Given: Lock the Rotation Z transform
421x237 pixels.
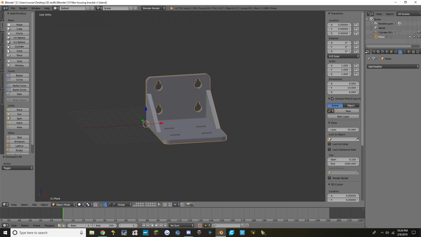Looking at the screenshot, I should click(356, 51).
